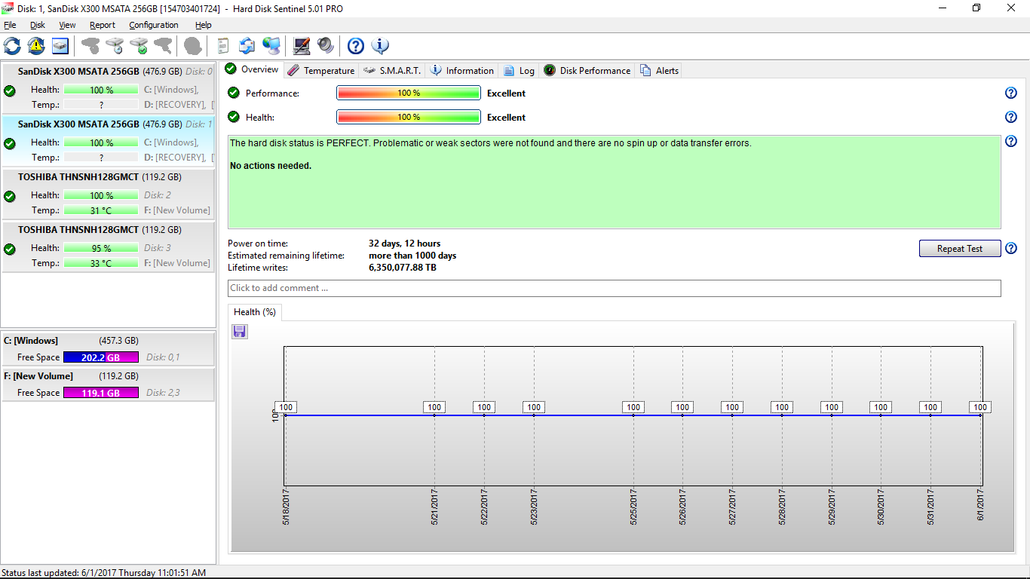The height and width of the screenshot is (579, 1030).
Task: Click the first gray stethoscope disk test icon
Action: (90, 46)
